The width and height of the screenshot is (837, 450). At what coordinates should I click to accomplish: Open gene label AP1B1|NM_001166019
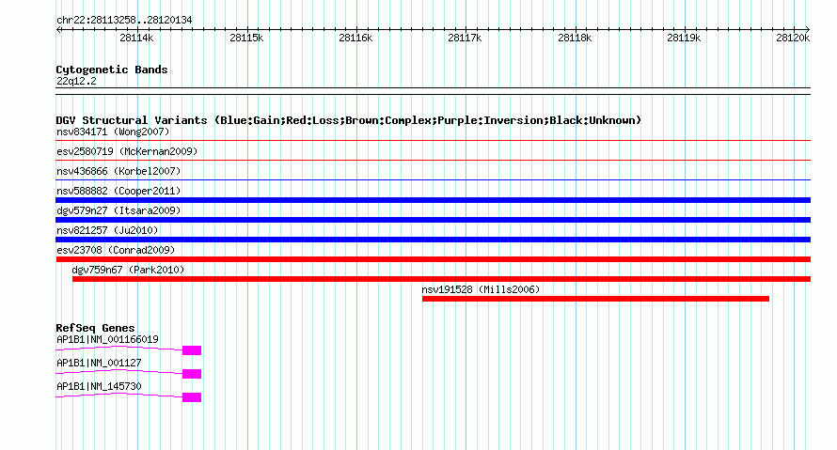pyautogui.click(x=107, y=340)
